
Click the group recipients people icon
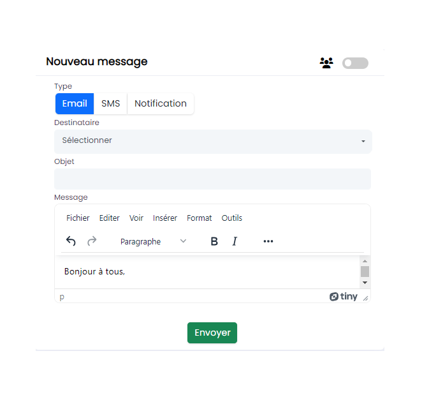(x=326, y=63)
